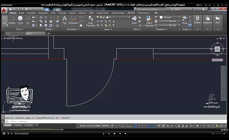Toggle the layer on/off lightbulb
This screenshot has width=229, height=140.
(98, 17)
